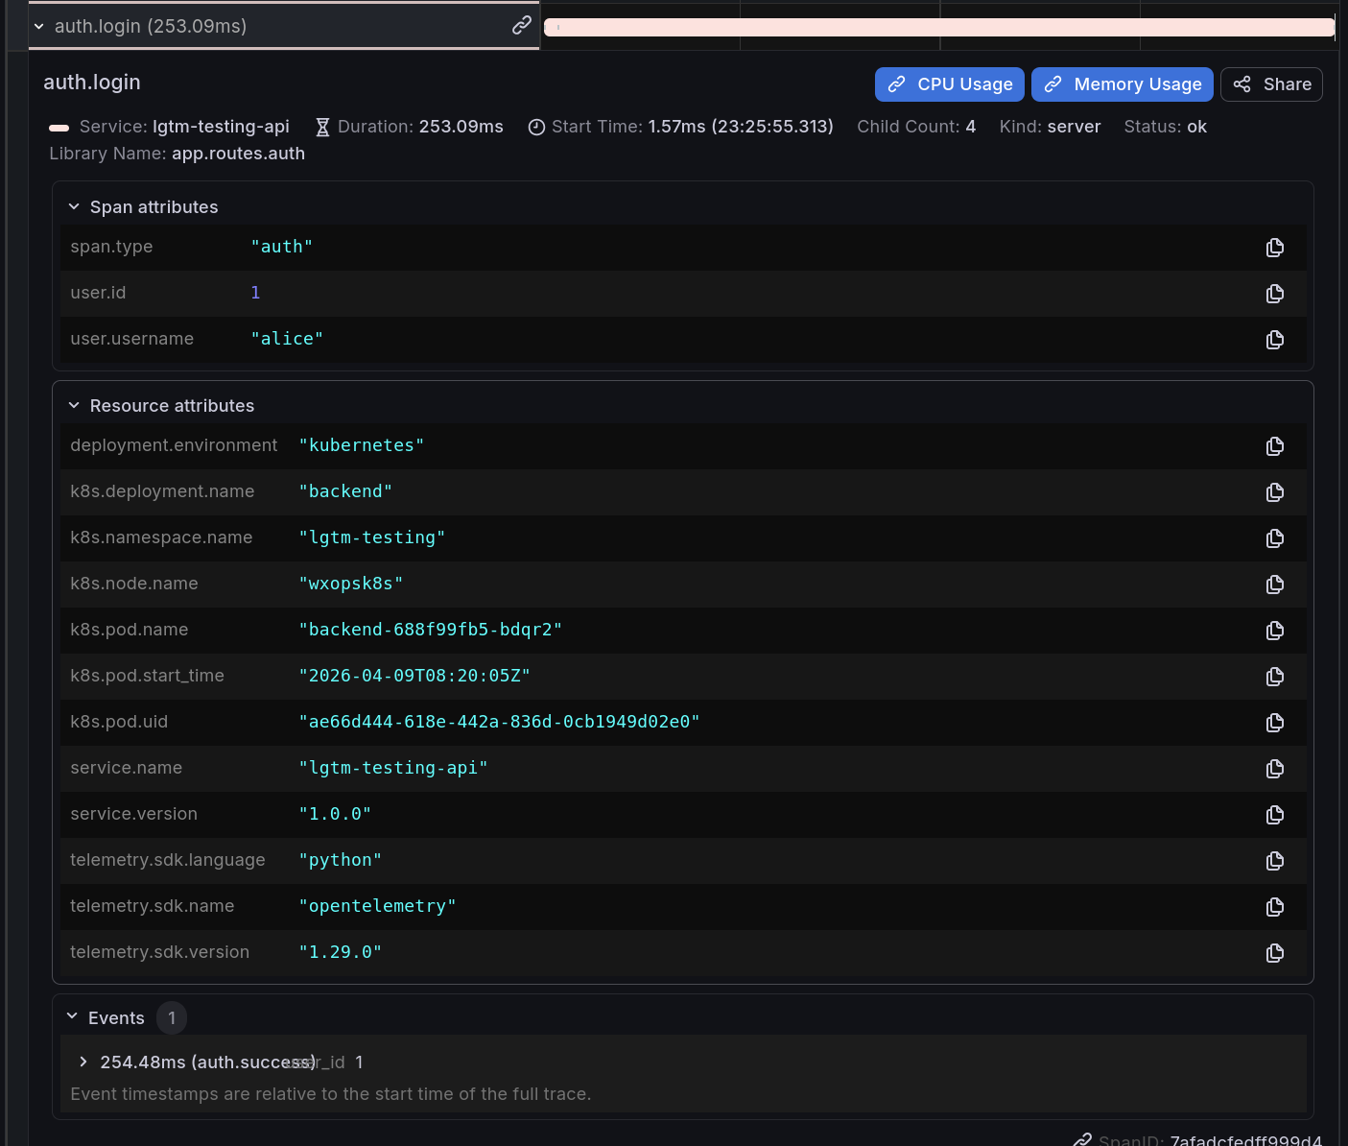Collapse the Events section
The width and height of the screenshot is (1348, 1146).
(x=72, y=1017)
